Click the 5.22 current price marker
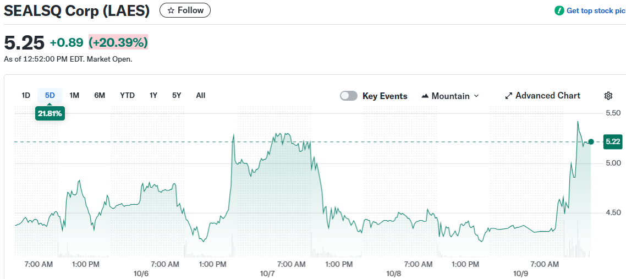The width and height of the screenshot is (626, 279). [612, 141]
